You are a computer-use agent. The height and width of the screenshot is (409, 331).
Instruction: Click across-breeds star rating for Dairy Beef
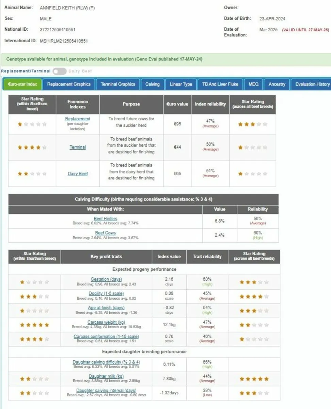(x=253, y=174)
